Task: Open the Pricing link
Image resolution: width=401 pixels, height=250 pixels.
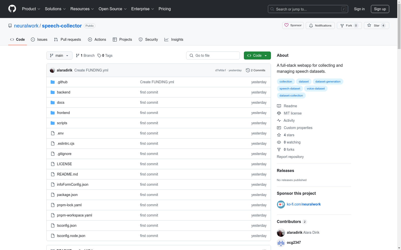Action: point(165,9)
